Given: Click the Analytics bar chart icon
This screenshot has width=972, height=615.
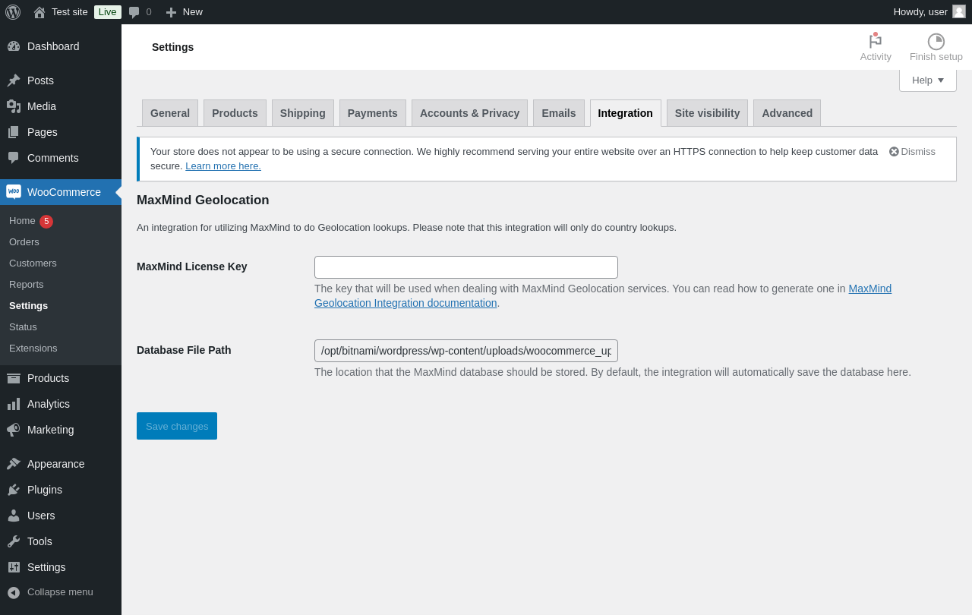Looking at the screenshot, I should [x=14, y=404].
